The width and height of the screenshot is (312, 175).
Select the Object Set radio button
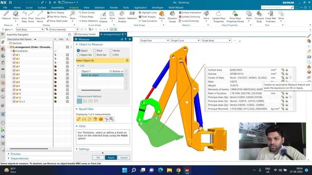click(x=78, y=55)
